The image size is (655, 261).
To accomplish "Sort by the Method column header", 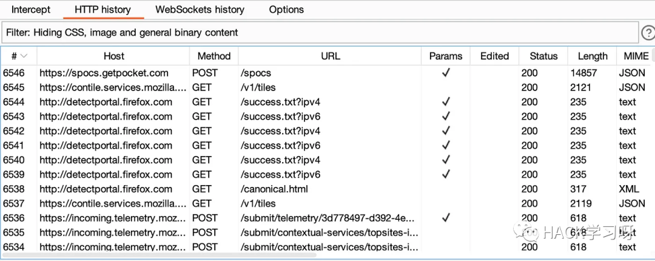I will [214, 56].
